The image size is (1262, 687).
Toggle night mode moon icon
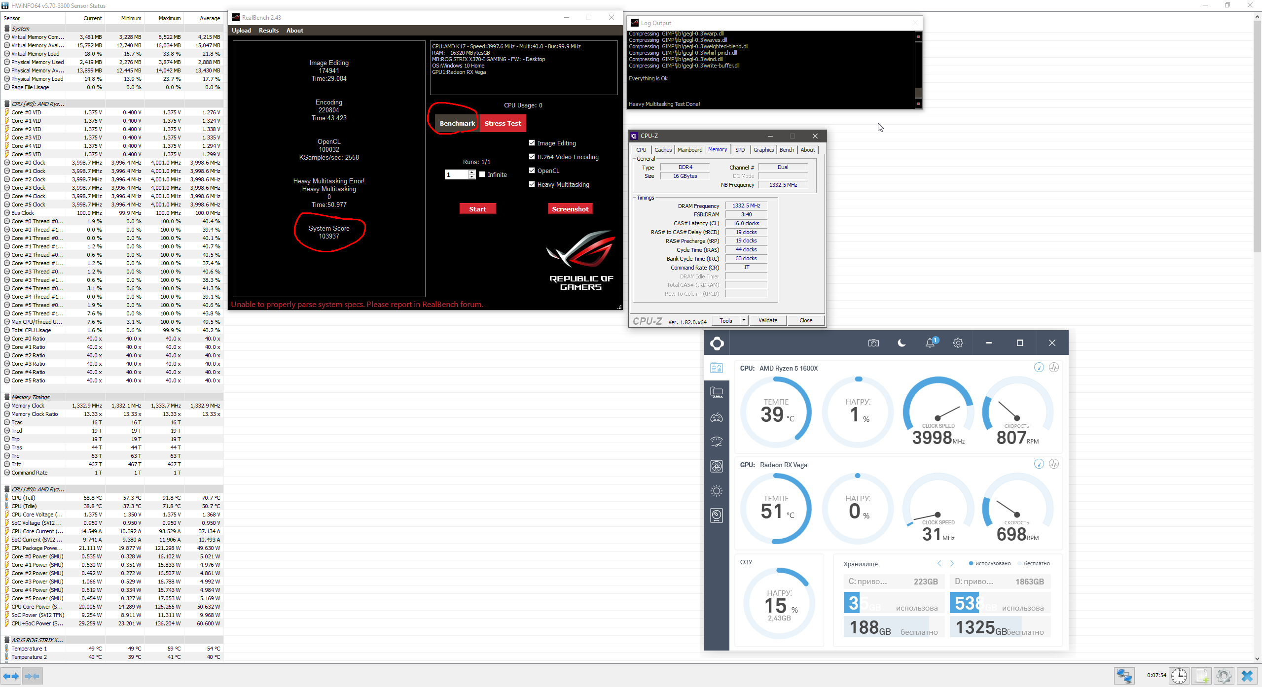[901, 343]
